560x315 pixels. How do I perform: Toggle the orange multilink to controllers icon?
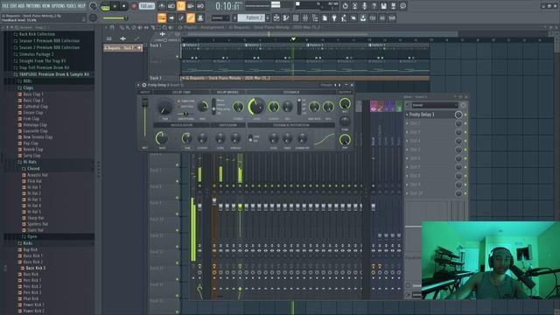pos(191,17)
